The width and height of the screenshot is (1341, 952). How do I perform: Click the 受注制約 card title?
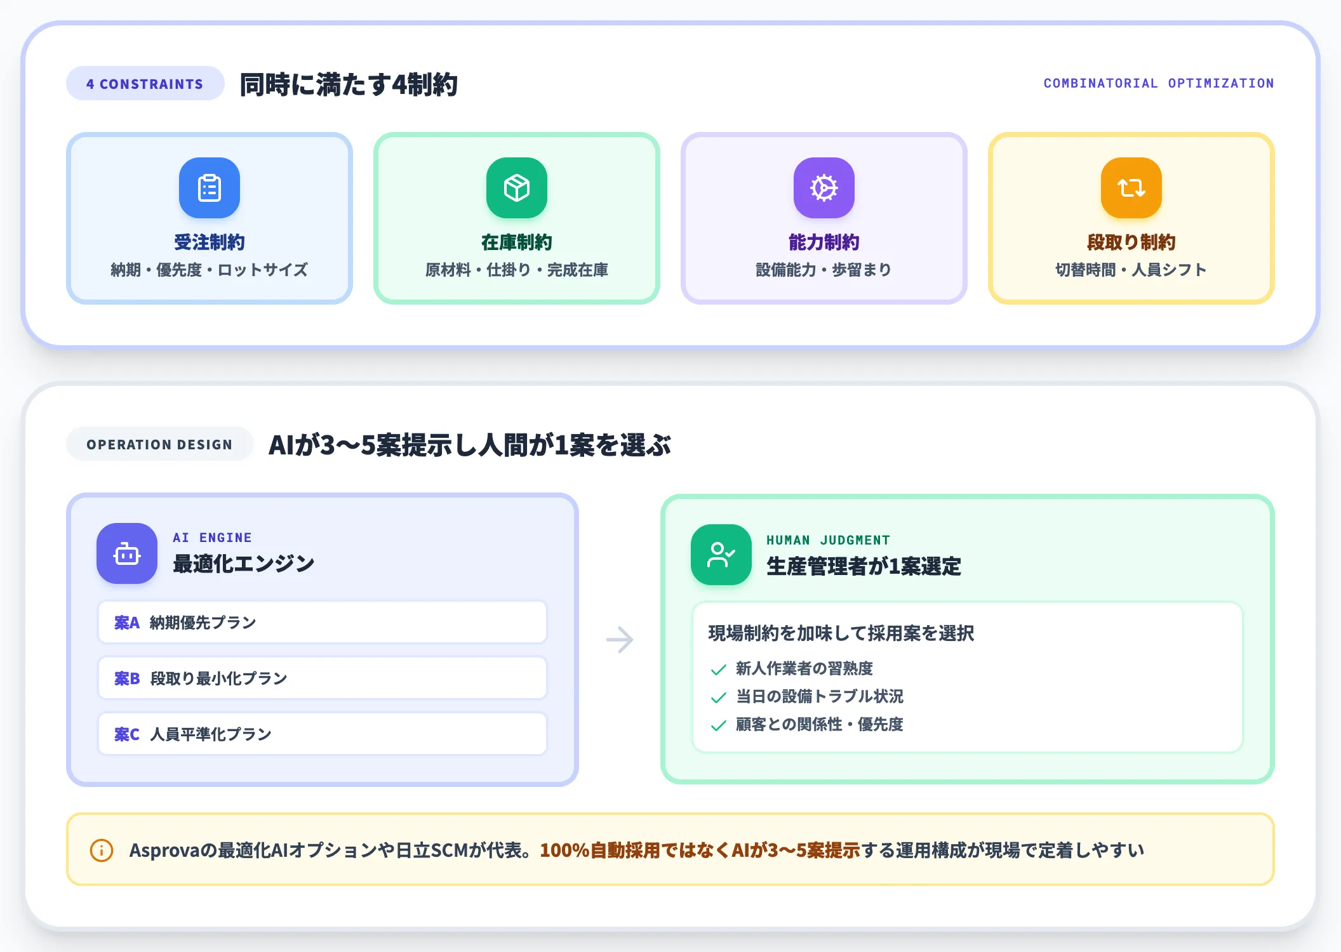(x=210, y=242)
